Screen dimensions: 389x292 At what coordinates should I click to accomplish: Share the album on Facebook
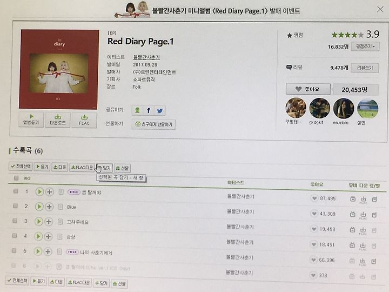(149, 110)
